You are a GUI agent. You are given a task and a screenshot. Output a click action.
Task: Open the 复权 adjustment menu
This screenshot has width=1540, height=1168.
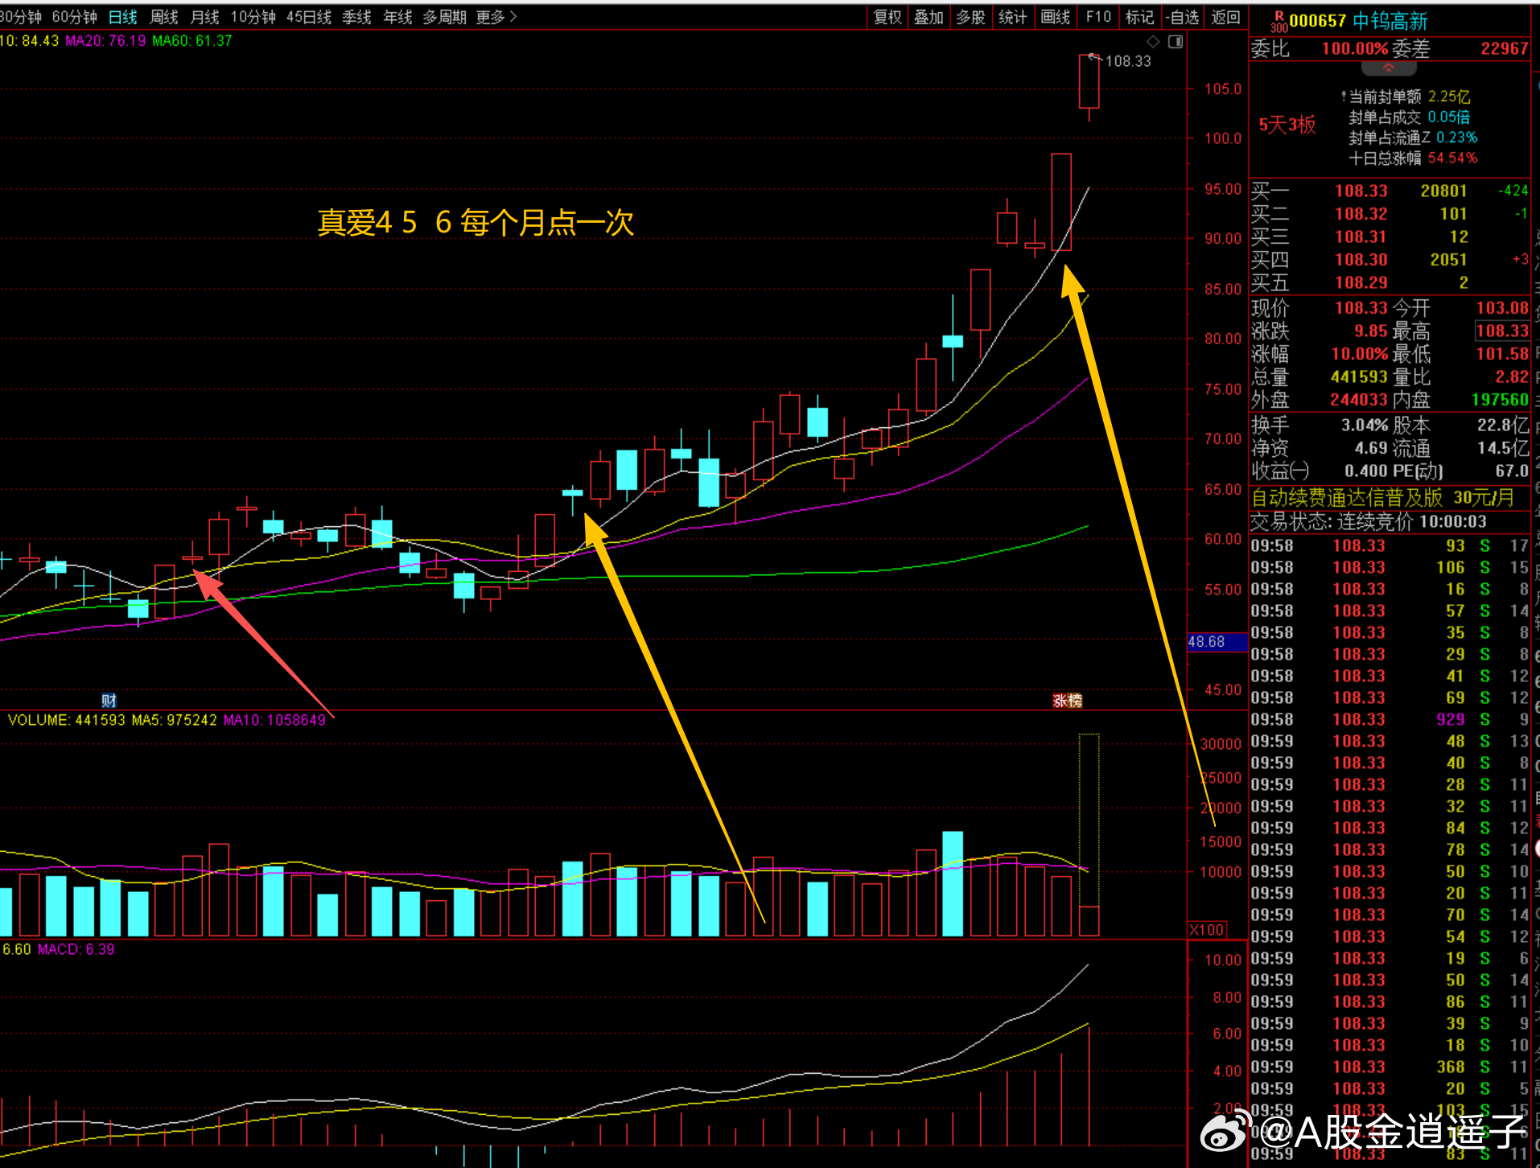887,17
